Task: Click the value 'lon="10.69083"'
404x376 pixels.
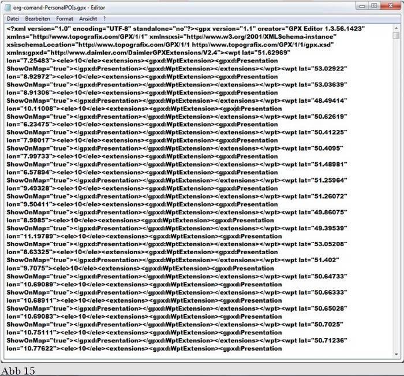Action: click(32, 317)
